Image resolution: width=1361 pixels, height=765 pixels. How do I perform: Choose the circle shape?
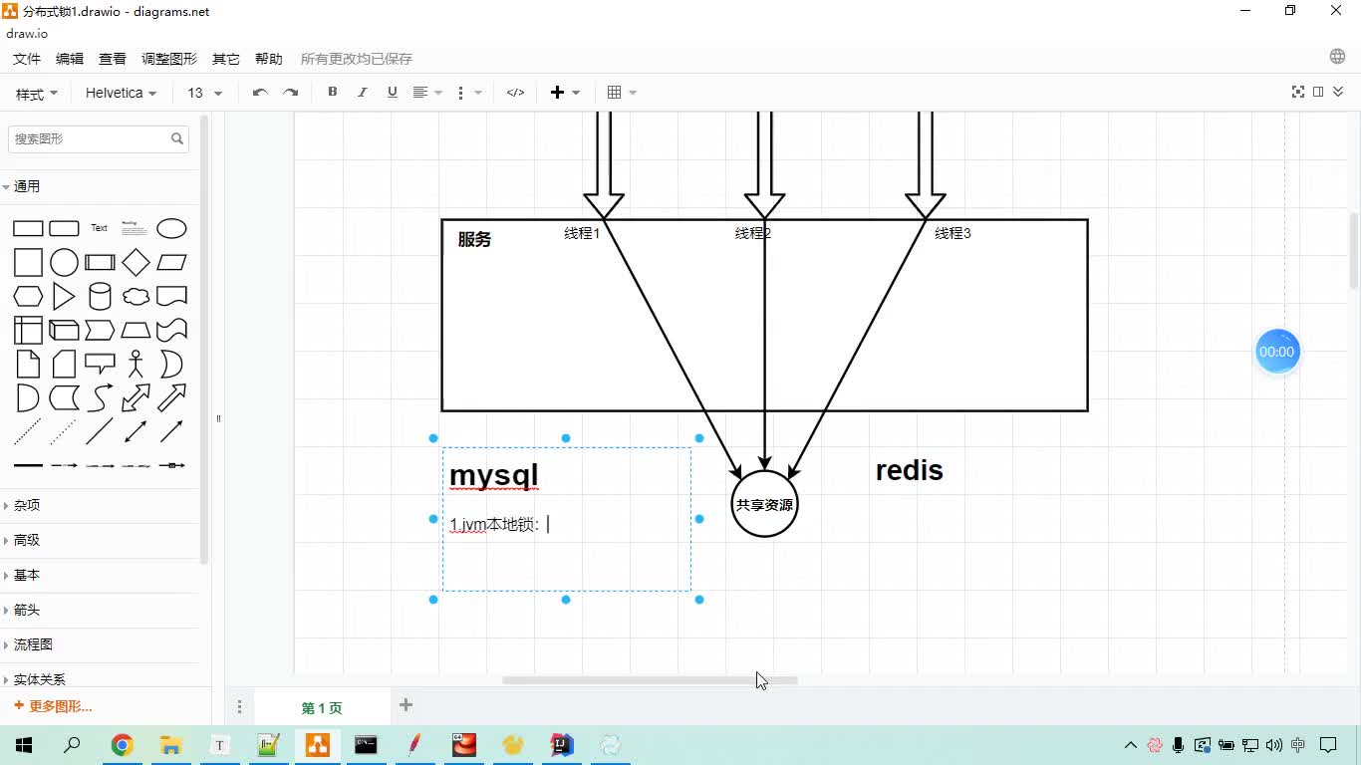(x=64, y=262)
